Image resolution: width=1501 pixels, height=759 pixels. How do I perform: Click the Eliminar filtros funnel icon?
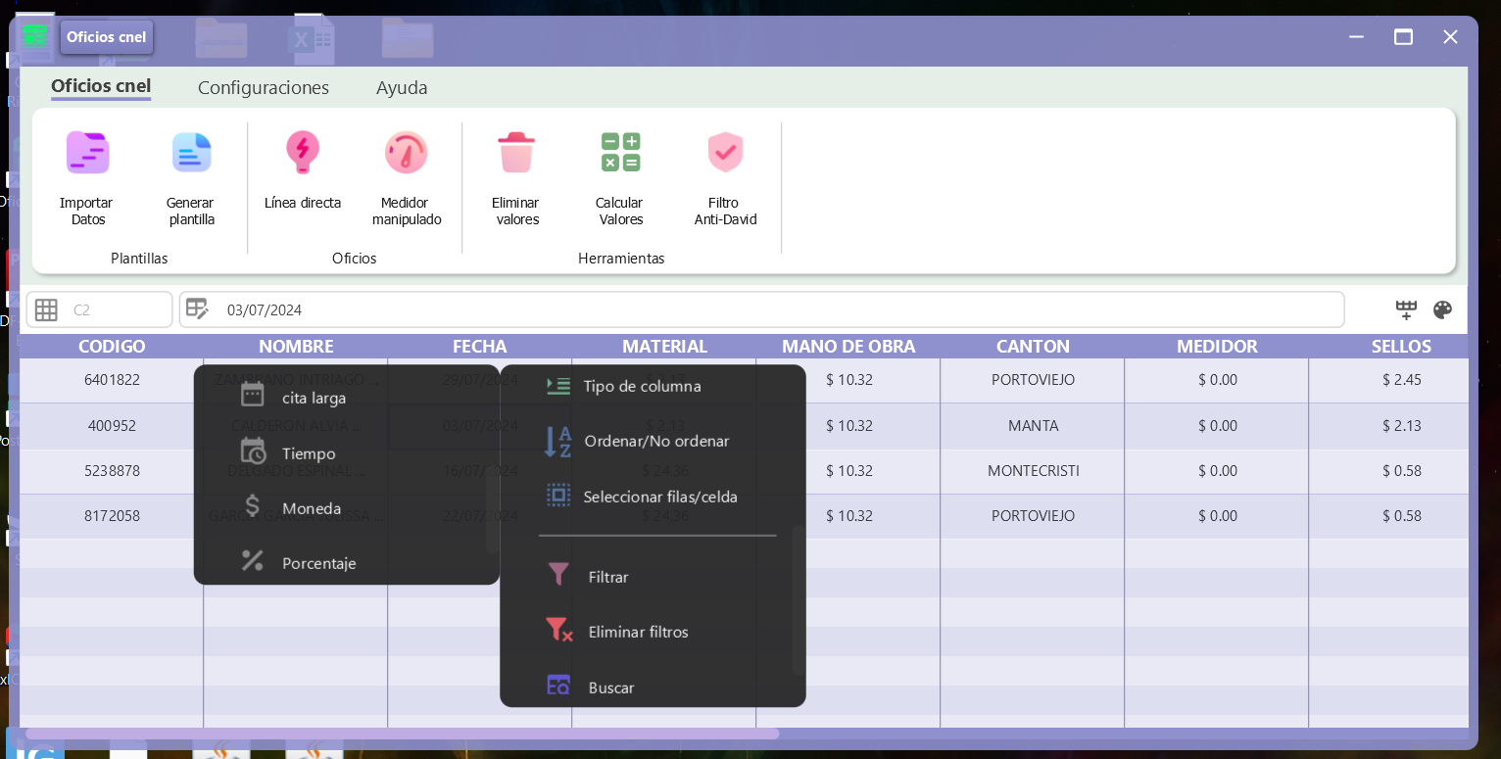(x=559, y=630)
